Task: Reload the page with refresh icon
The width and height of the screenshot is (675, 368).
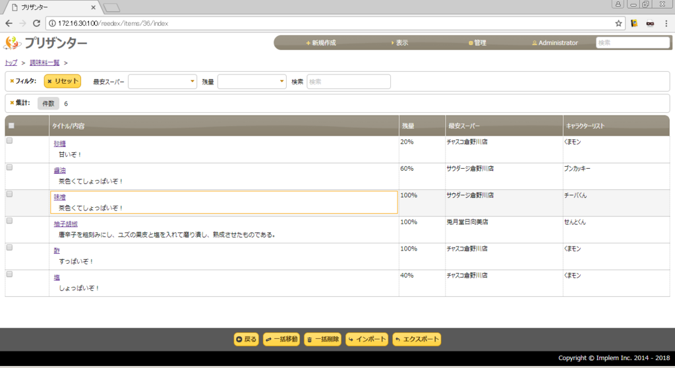Action: (x=37, y=23)
